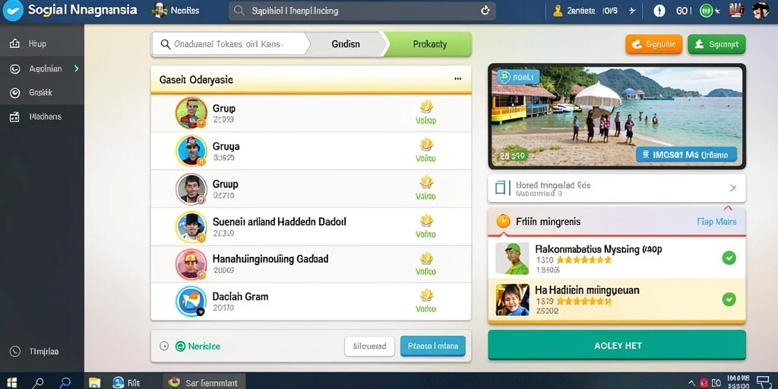Click the green Sgmnyit button

[716, 44]
